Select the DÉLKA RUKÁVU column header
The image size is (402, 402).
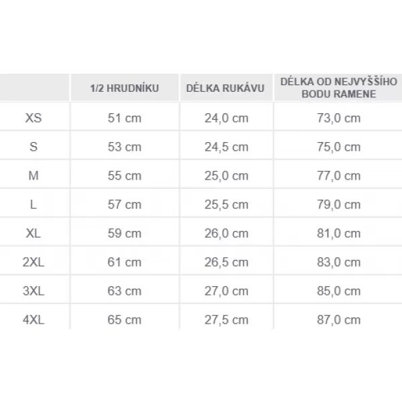(x=225, y=88)
